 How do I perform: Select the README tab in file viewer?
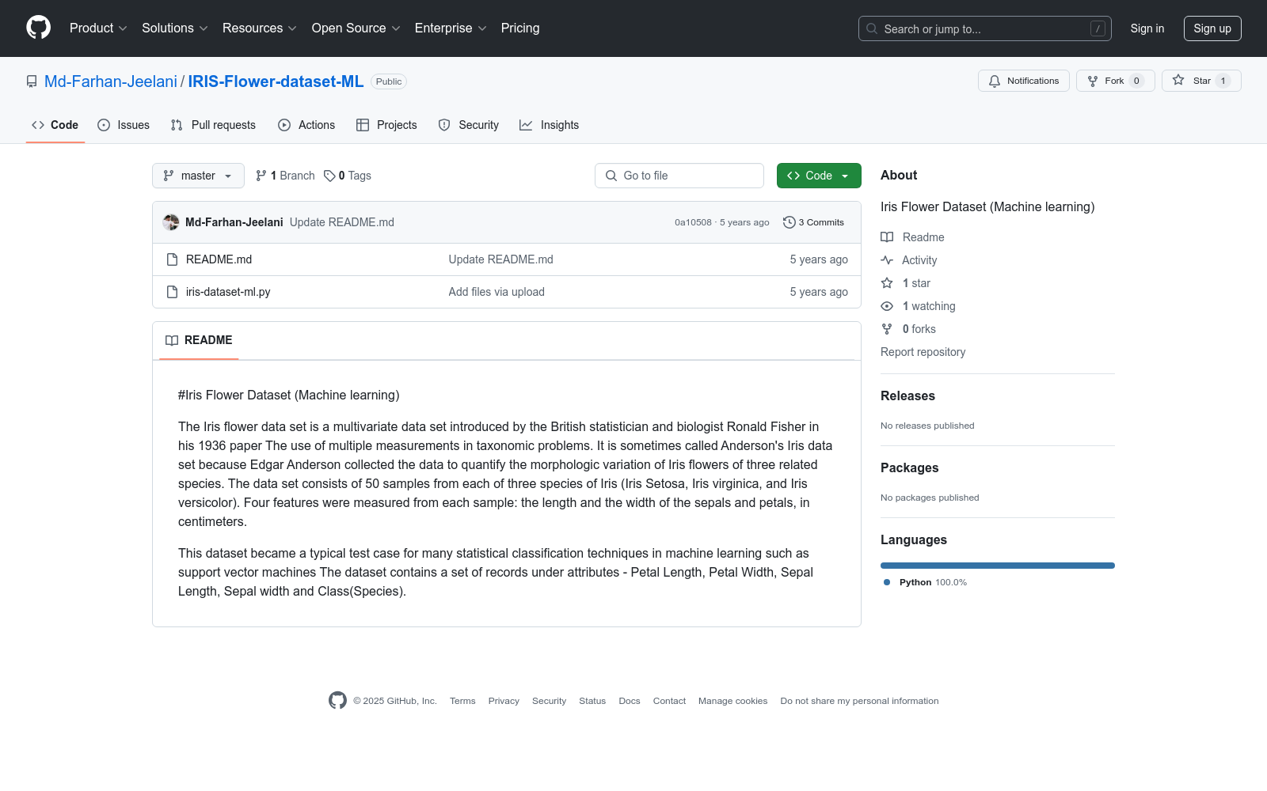pyautogui.click(x=199, y=340)
